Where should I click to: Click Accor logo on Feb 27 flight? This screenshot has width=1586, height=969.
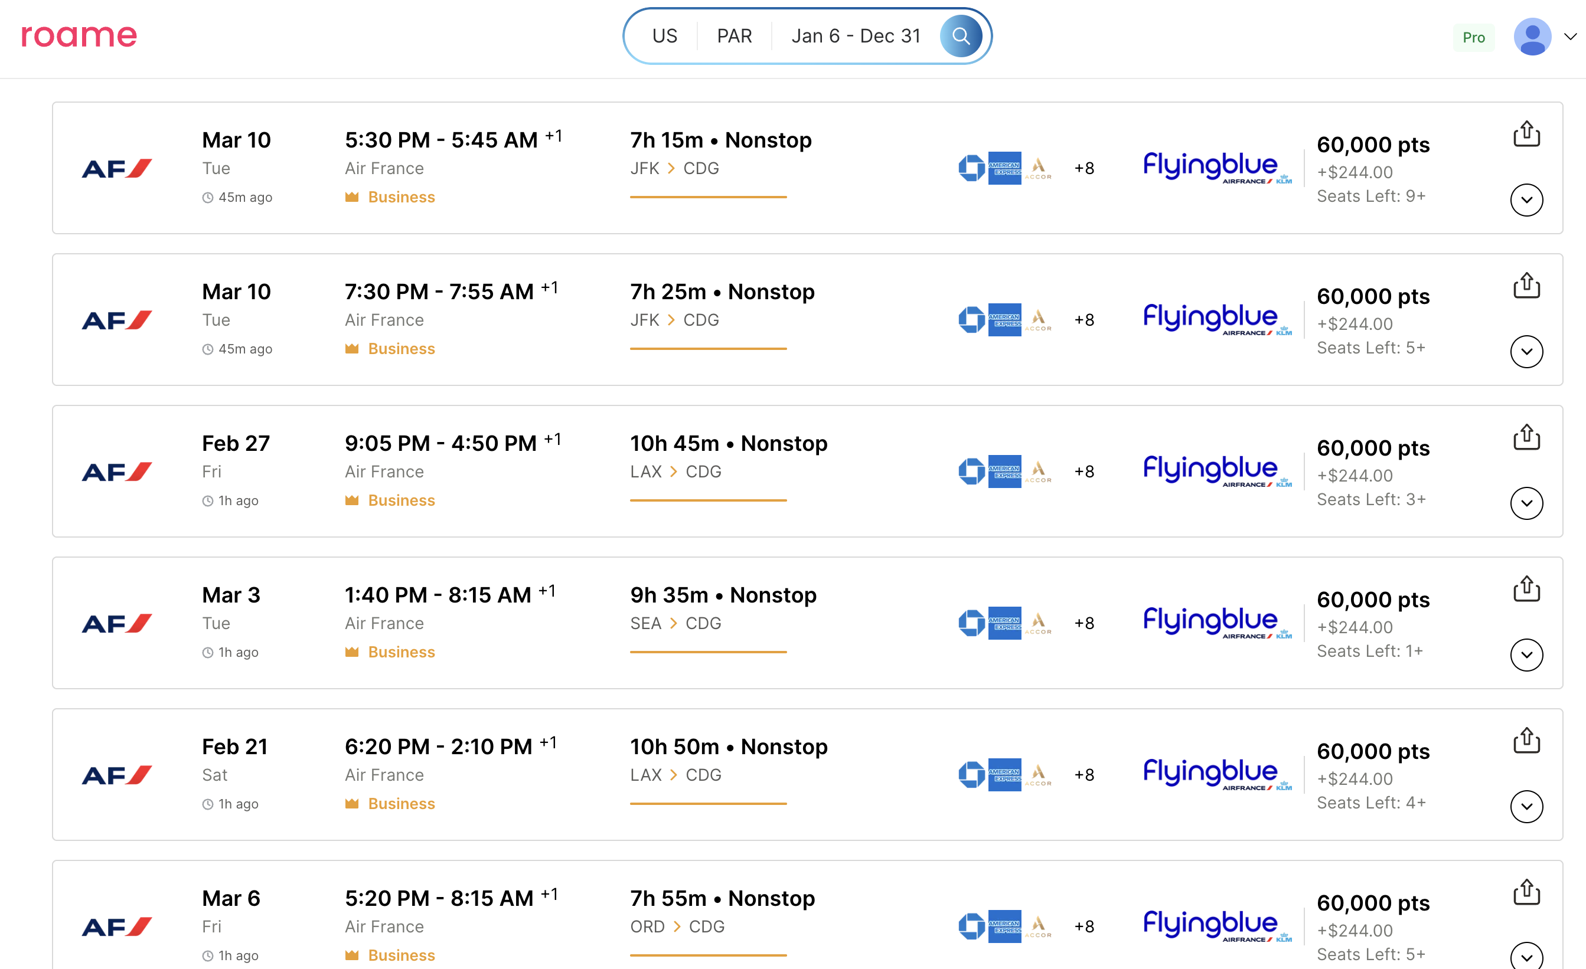pos(1037,472)
